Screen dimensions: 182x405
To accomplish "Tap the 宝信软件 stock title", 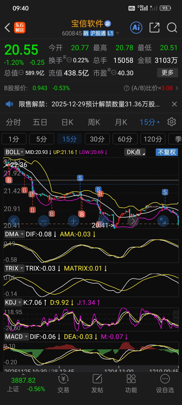I will pyautogui.click(x=87, y=24).
